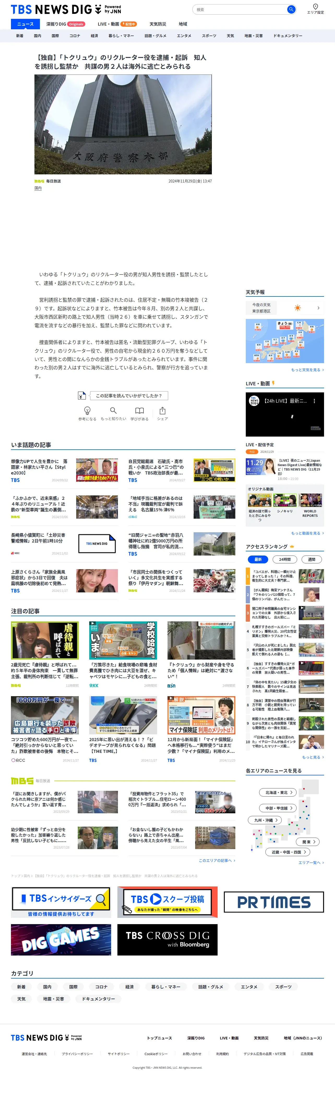Play the 24h LIVE video in the sidebar
Screen dimensions: 335x1104
(x=284, y=414)
